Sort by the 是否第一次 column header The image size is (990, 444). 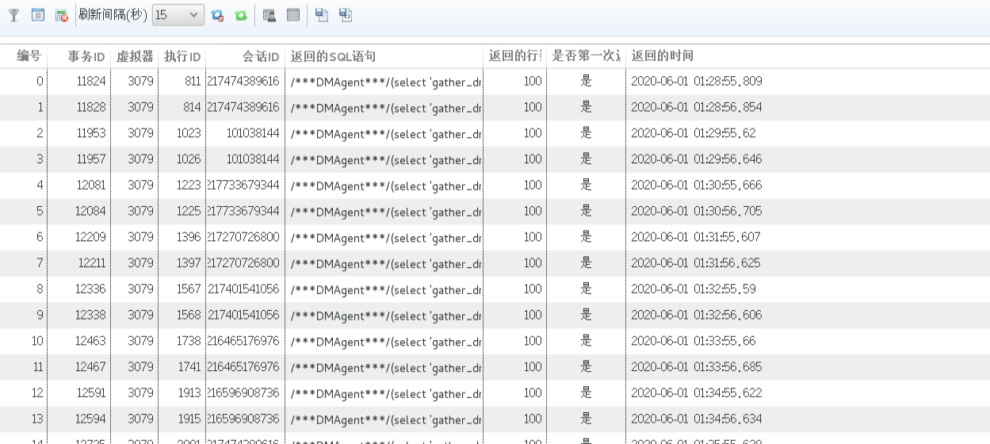click(587, 56)
